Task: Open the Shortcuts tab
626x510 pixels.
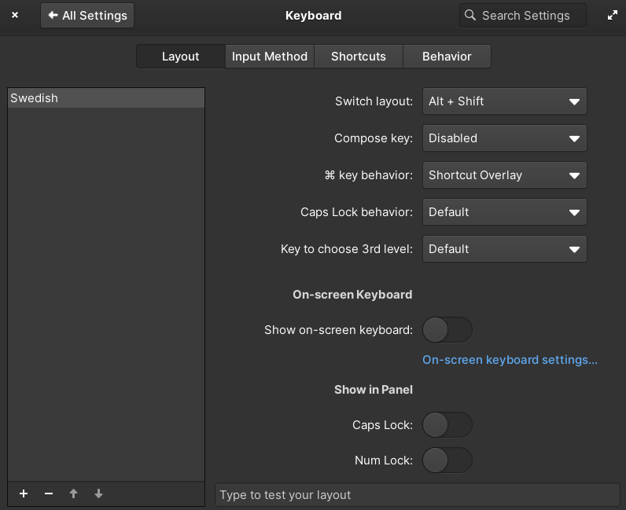Action: click(359, 57)
